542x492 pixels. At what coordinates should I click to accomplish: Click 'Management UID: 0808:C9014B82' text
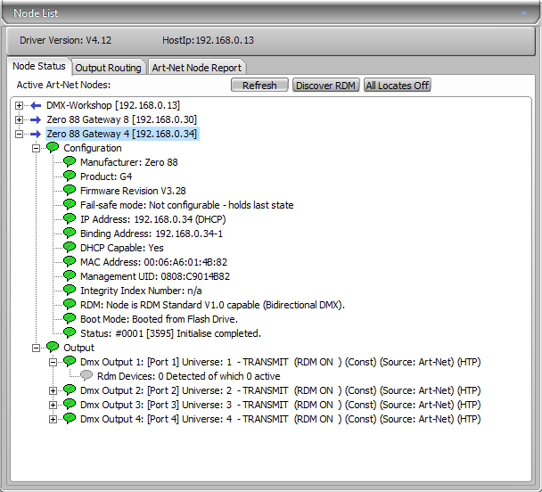pyautogui.click(x=155, y=276)
